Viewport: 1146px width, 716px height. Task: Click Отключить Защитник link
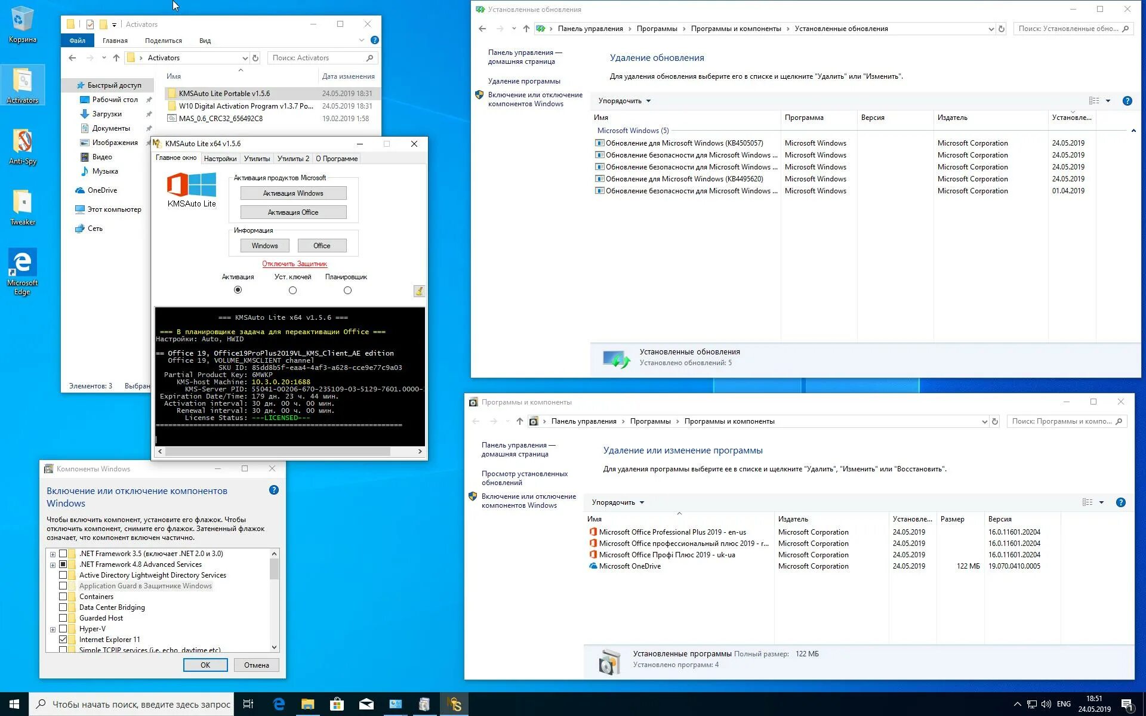coord(294,264)
